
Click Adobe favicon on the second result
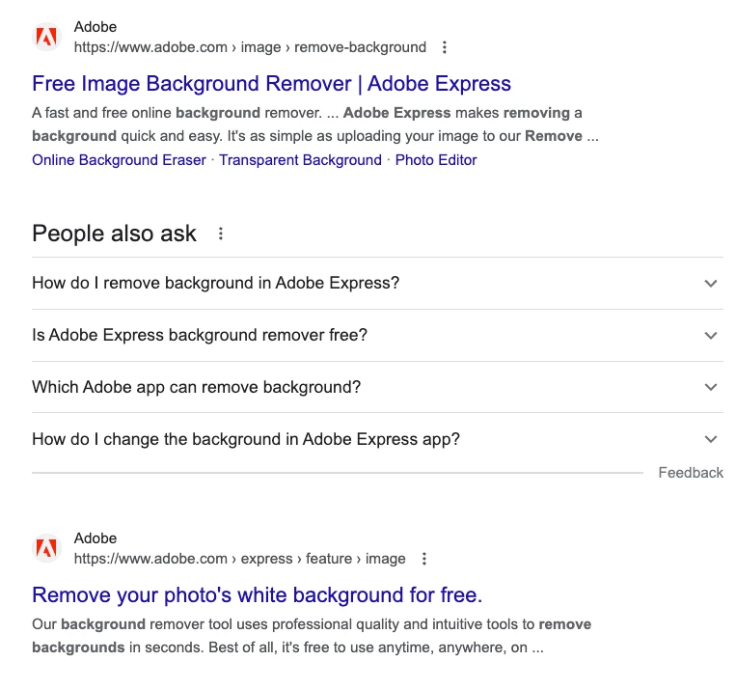click(47, 548)
